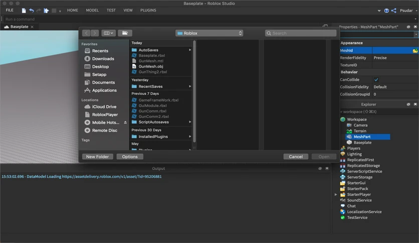Select ServerScriptService in Explorer

click(x=364, y=171)
